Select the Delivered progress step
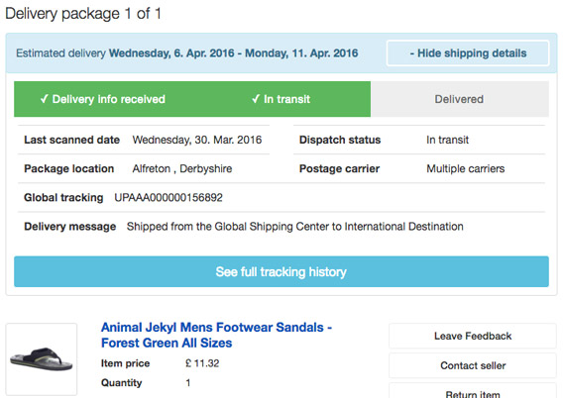This screenshot has height=398, width=563. (x=459, y=99)
